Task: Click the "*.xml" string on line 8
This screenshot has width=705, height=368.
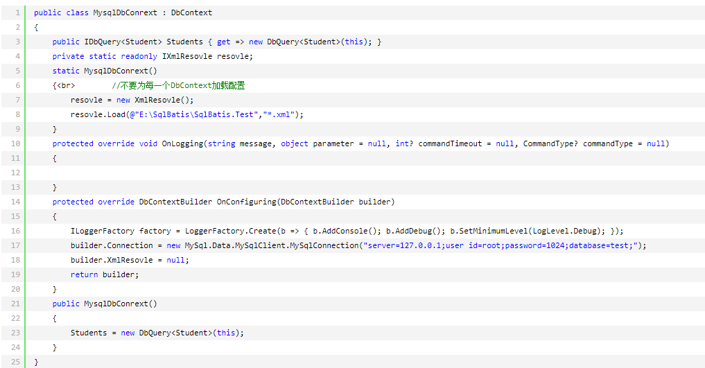Action: 279,114
